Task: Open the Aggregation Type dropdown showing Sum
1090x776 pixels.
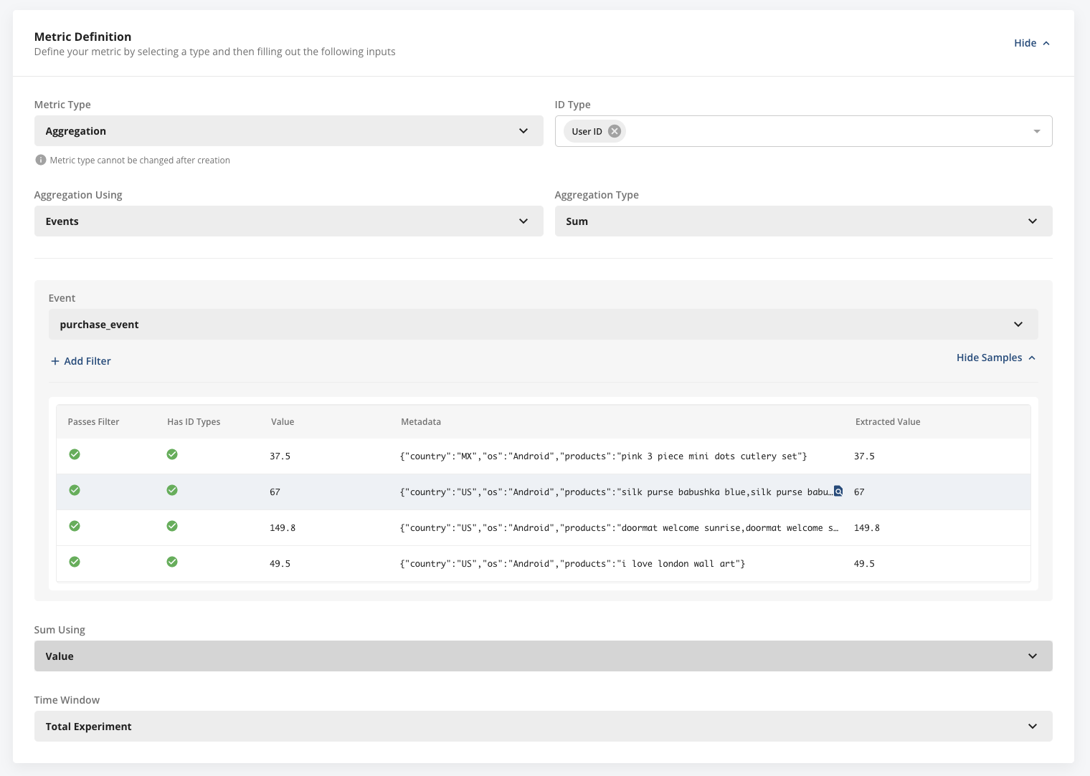Action: coord(803,221)
